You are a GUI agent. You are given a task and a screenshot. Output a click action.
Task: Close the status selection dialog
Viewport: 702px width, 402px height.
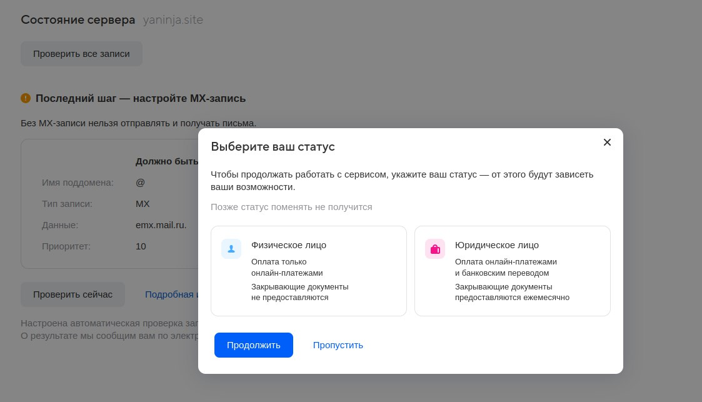[x=607, y=143]
